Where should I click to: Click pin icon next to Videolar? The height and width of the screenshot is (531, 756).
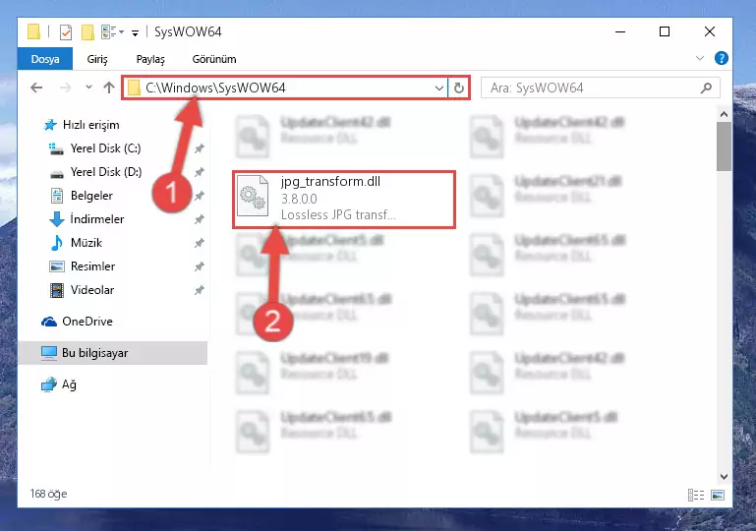click(x=200, y=290)
